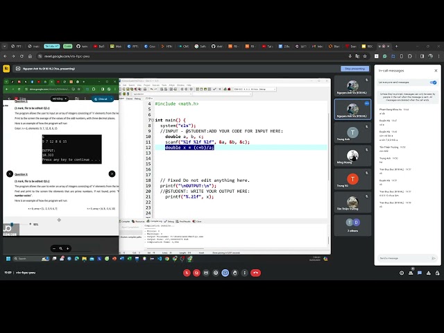Open the 2 others participant tile
The height and width of the screenshot is (333, 444).
pos(352,225)
